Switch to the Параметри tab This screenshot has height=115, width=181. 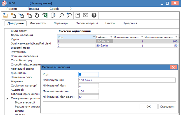[x=61, y=23]
